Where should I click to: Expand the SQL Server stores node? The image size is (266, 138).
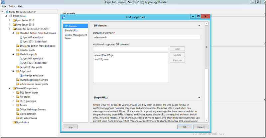pos(13,93)
